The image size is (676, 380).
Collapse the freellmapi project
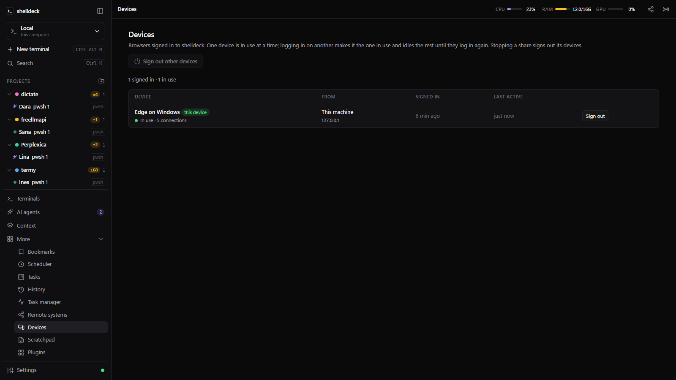(x=9, y=120)
